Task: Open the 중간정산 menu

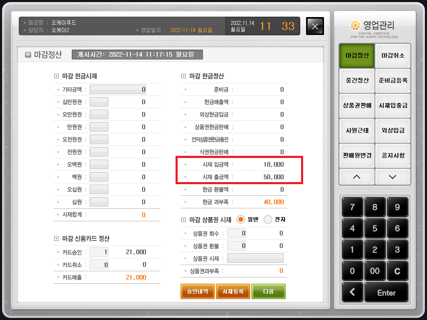Action: pyautogui.click(x=357, y=80)
